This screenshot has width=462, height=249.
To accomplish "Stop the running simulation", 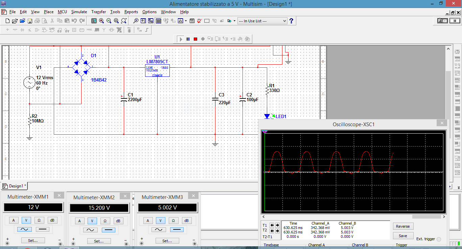I will click(x=195, y=39).
